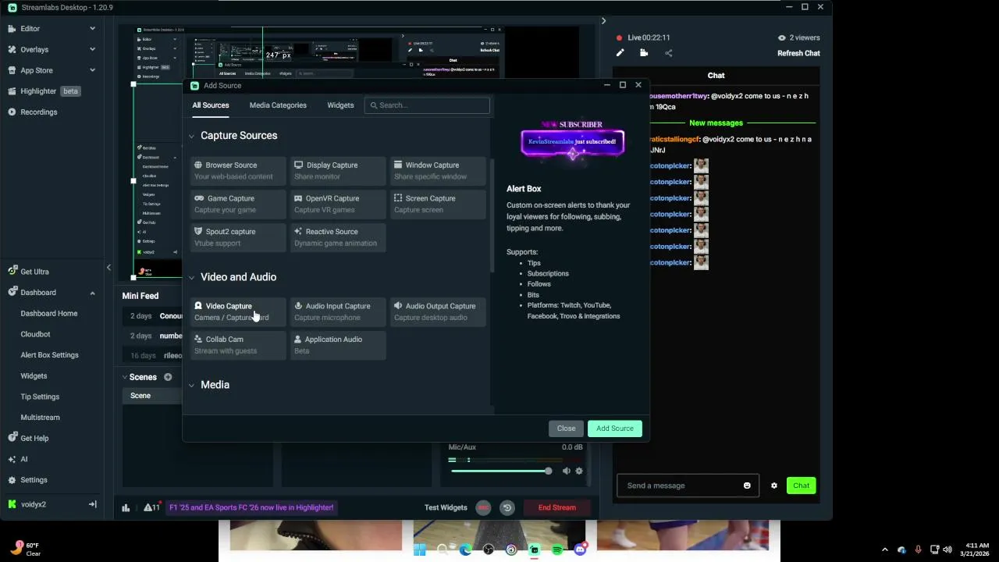The height and width of the screenshot is (562, 999).
Task: Log out of the voidyx2 account
Action: point(92,505)
